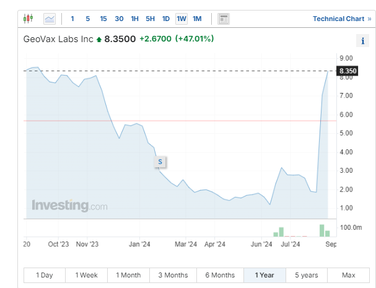Switch to the 5 years range
This screenshot has width=376, height=288.
point(307,275)
